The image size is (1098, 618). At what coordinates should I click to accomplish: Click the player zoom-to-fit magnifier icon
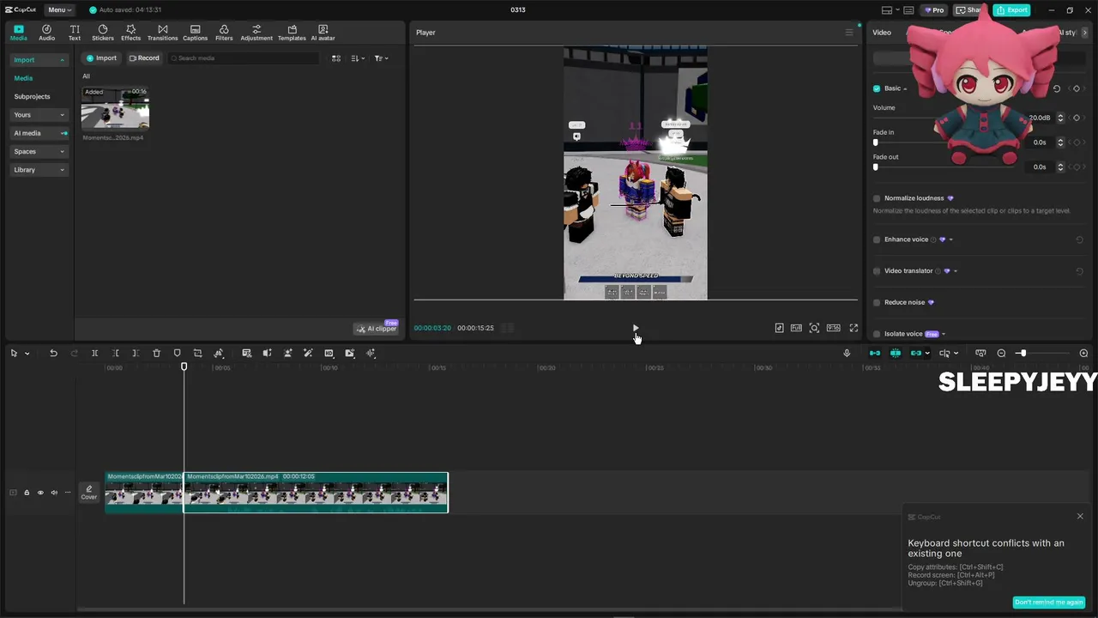pos(814,328)
